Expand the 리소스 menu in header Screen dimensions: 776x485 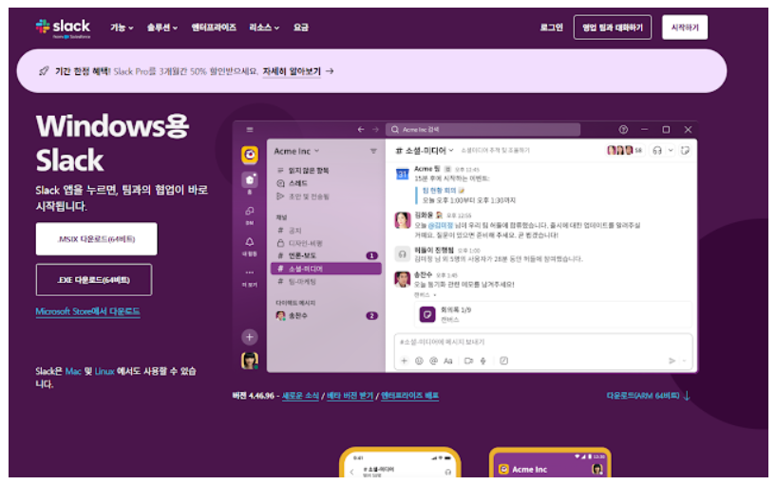264,28
